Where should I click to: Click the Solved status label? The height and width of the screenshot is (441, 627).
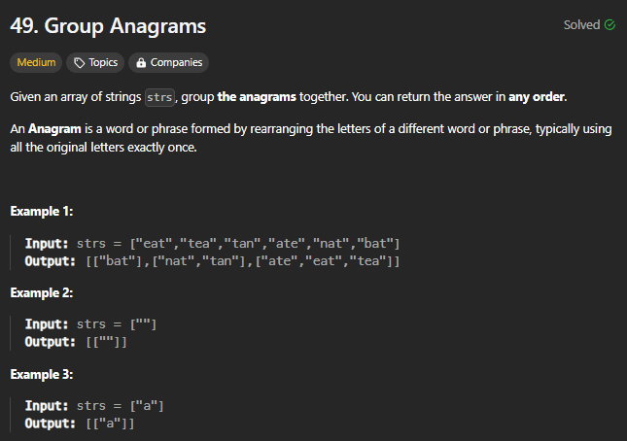coord(582,24)
